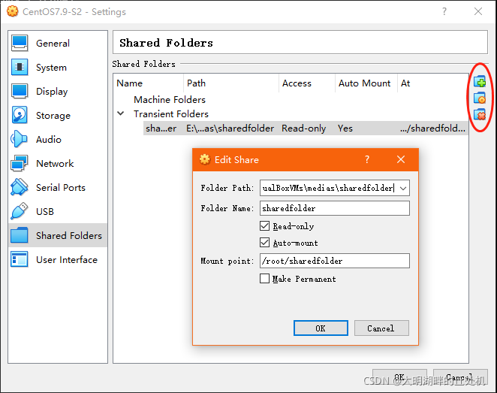Click the User Interface window icon
Screen dimensions: 497x393
20,259
